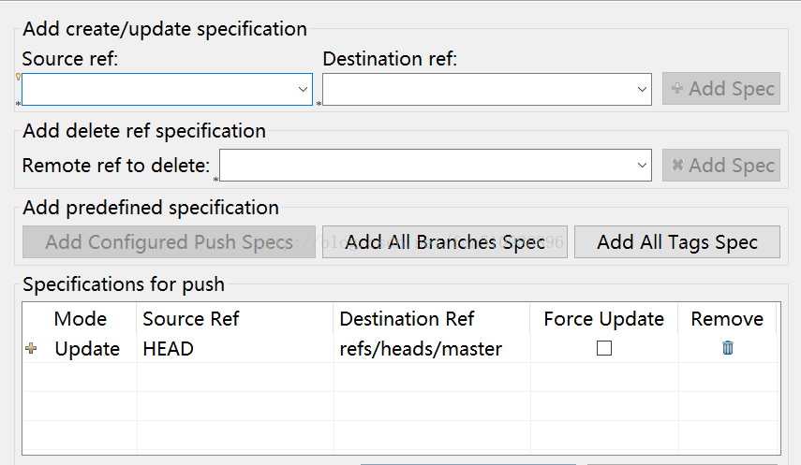Sort by the Mode column header

81,319
